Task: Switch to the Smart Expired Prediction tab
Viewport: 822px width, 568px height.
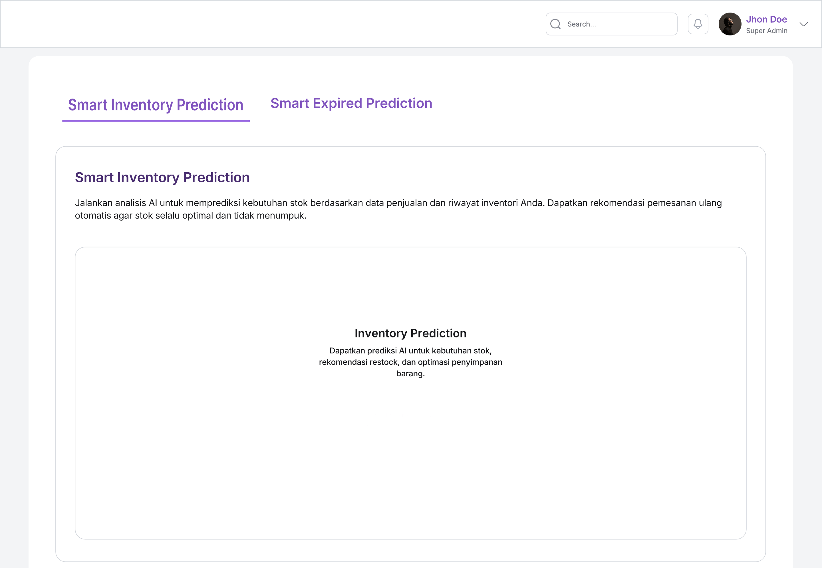Action: coord(351,103)
